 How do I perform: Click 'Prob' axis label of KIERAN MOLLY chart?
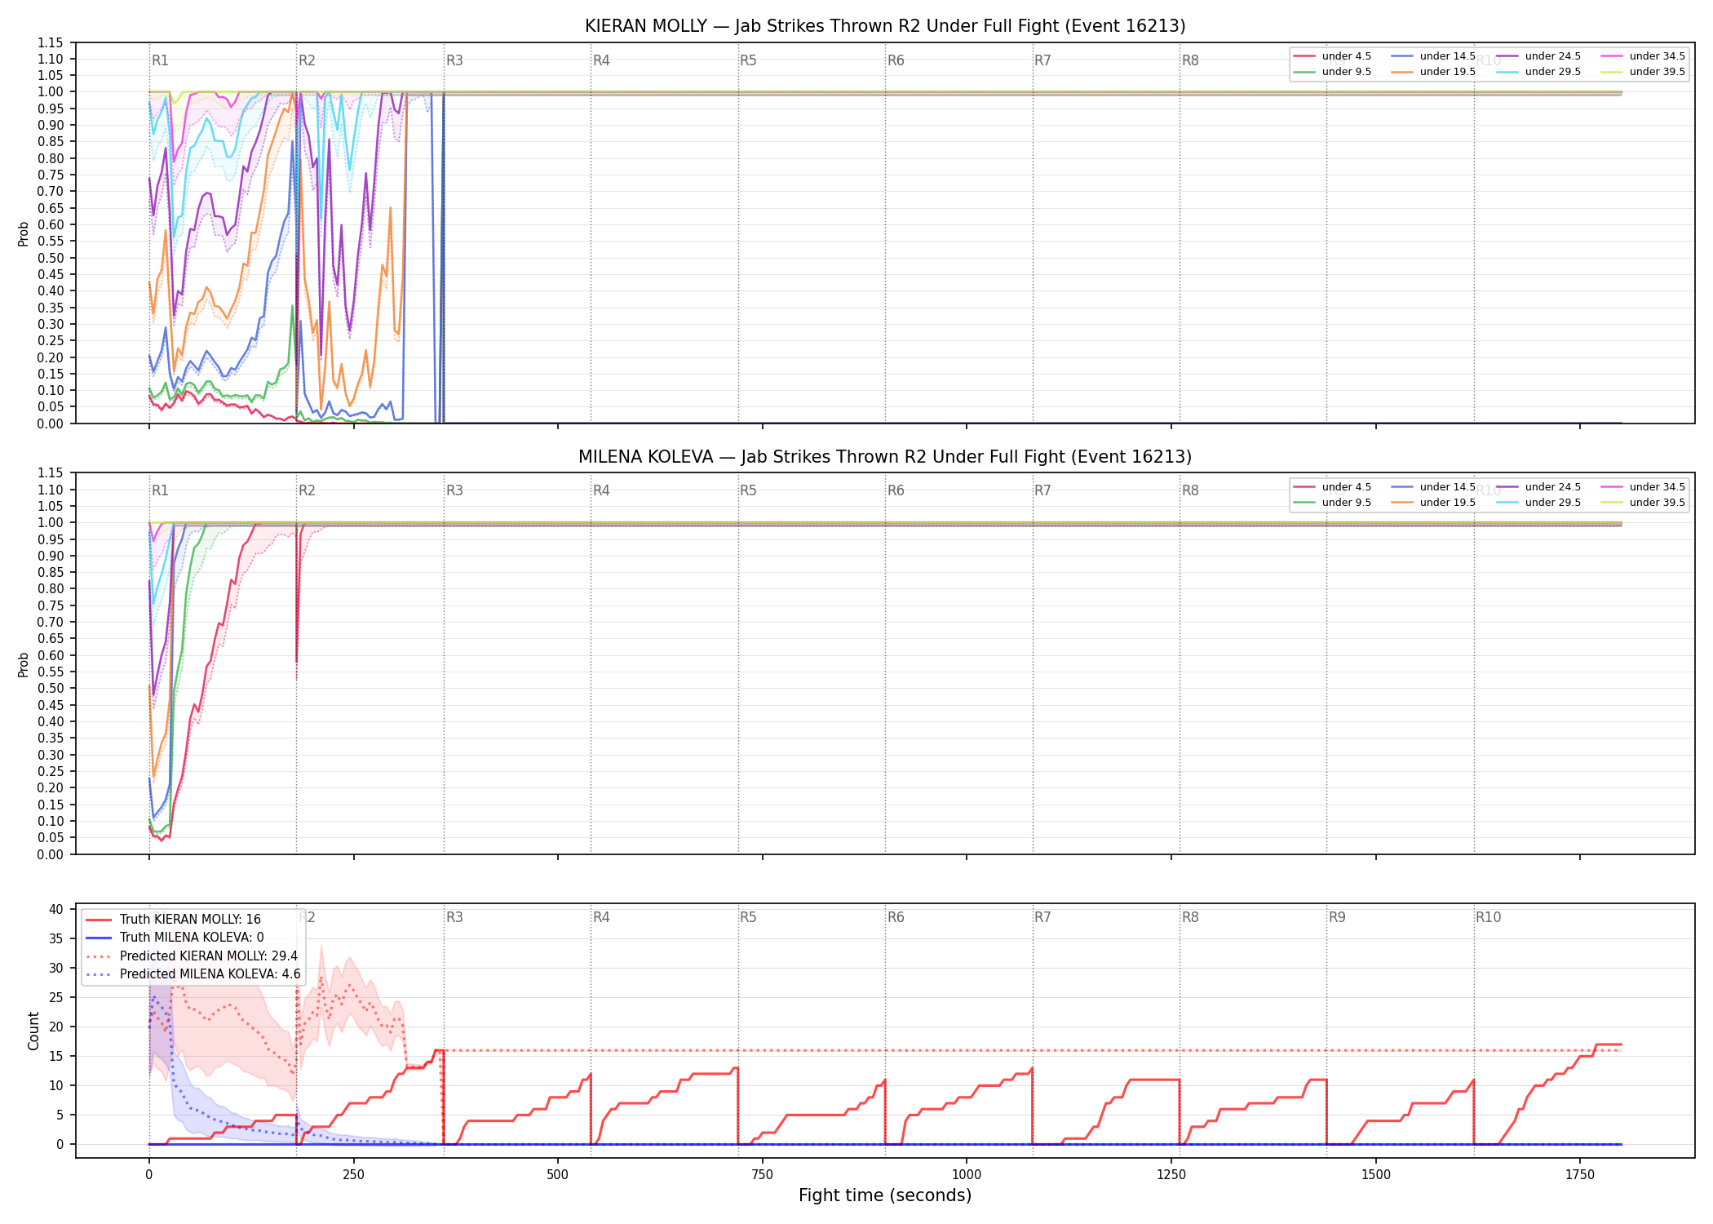click(24, 234)
